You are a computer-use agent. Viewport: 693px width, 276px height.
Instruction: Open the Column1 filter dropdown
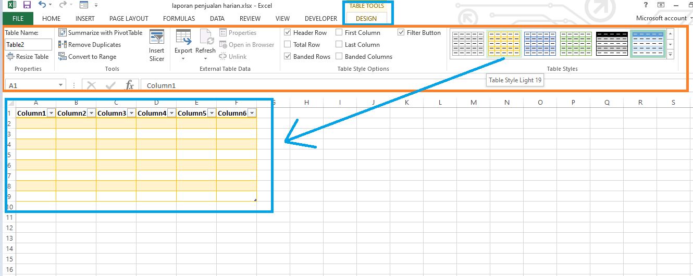pos(51,113)
